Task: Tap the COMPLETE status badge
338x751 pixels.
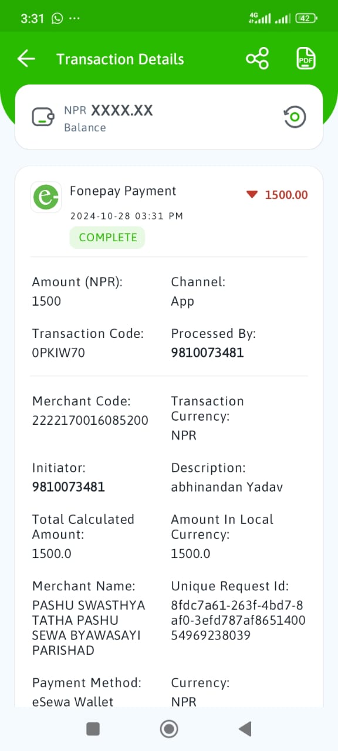Action: [x=107, y=238]
